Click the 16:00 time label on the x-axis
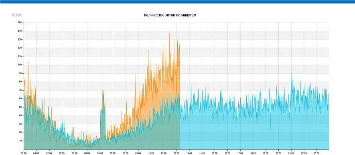This screenshot has height=155, width=355. 227,153
